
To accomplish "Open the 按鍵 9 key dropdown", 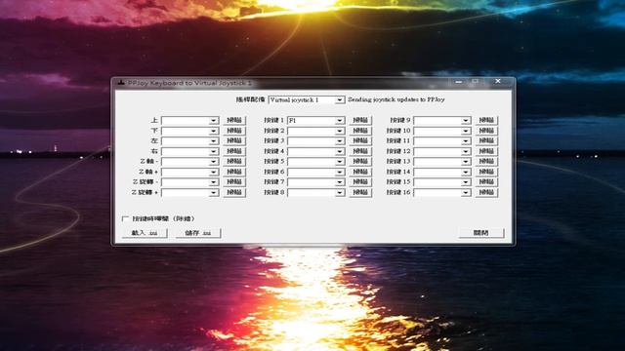I will pos(442,120).
